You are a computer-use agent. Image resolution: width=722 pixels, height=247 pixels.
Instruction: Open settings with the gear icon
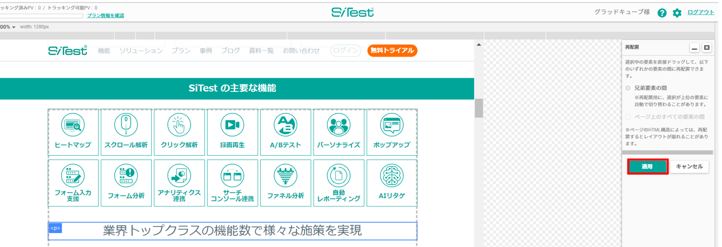pyautogui.click(x=677, y=13)
